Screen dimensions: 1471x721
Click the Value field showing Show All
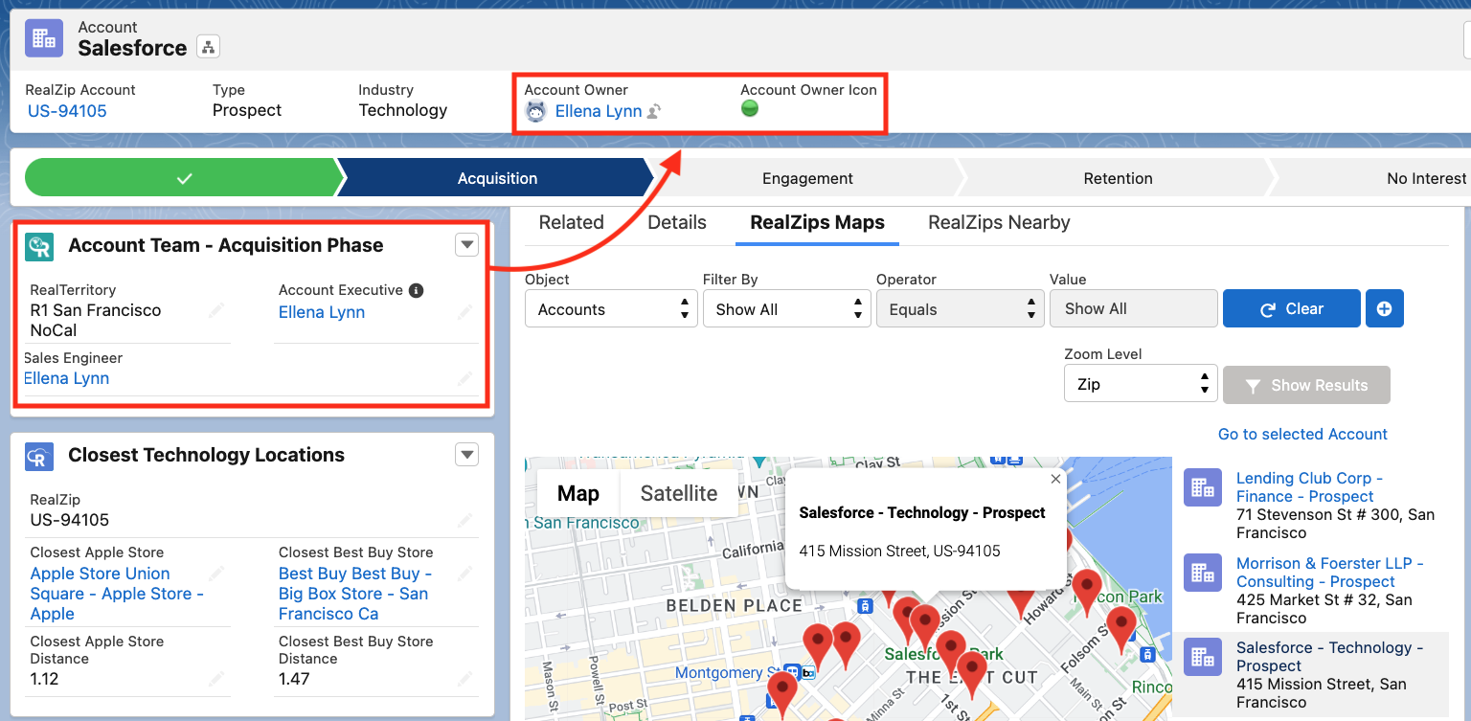[1134, 308]
